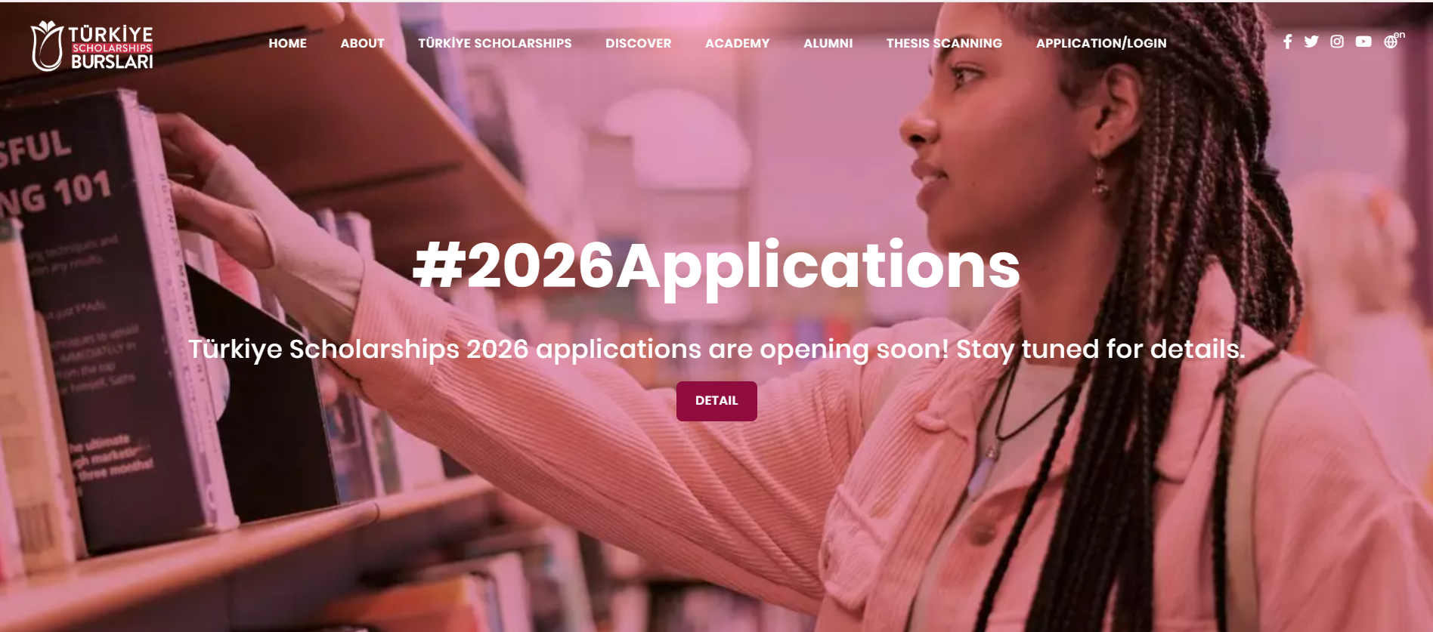Image resolution: width=1433 pixels, height=632 pixels.
Task: Visit the Instagram icon link
Action: tap(1337, 42)
